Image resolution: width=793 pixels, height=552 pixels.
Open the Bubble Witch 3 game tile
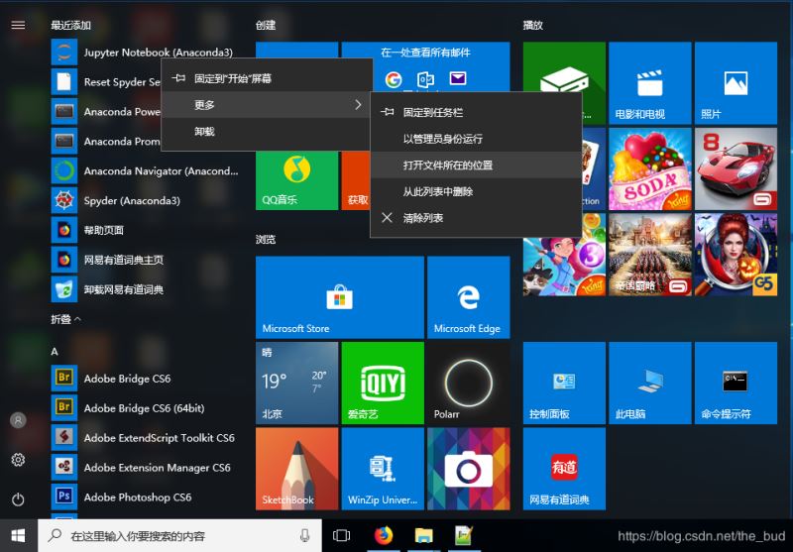(x=564, y=267)
